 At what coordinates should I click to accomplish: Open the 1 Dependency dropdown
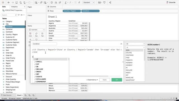pos(92,80)
